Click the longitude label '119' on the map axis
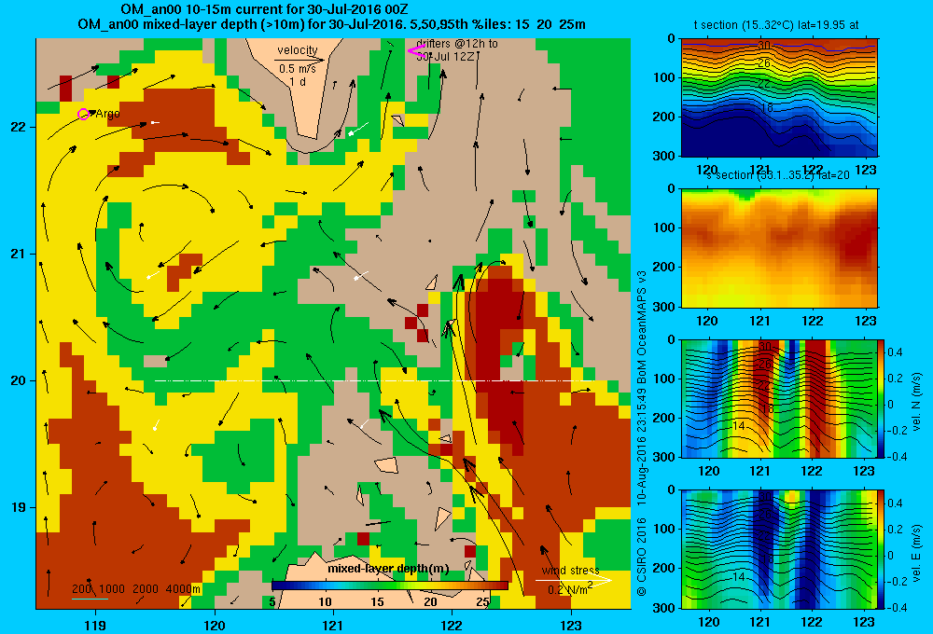The width and height of the screenshot is (933, 634). (x=95, y=625)
